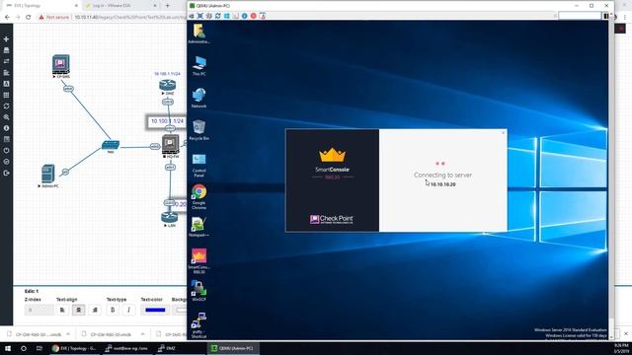
Task: Select the HQ-FW firewall node in topology
Action: point(171,144)
